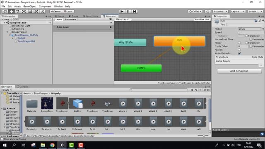265x149 pixels.
Task: Open the File menu
Action: pyautogui.click(x=3, y=7)
